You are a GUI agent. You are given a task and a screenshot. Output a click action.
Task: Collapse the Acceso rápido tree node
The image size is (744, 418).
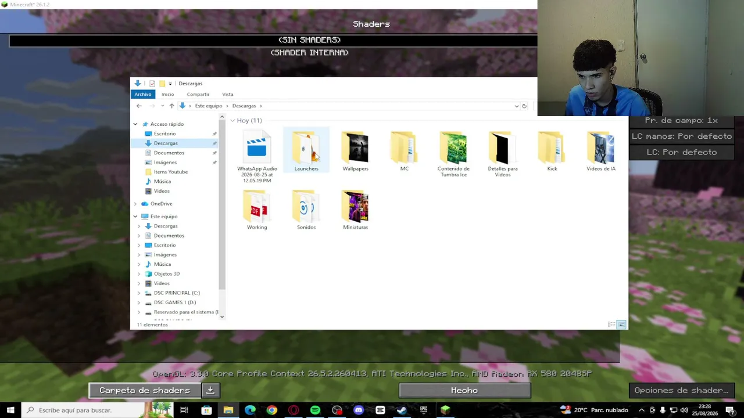tap(135, 124)
